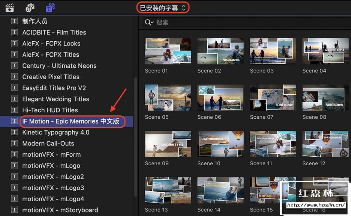The width and height of the screenshot is (351, 216).
Task: Select the Scene 08 title thumbnail
Action: coord(325,98)
